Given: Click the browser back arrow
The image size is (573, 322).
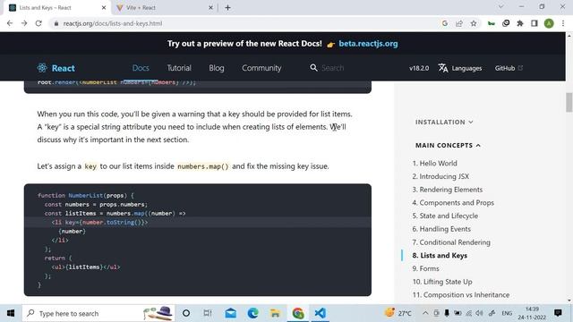Looking at the screenshot, I should point(10,23).
